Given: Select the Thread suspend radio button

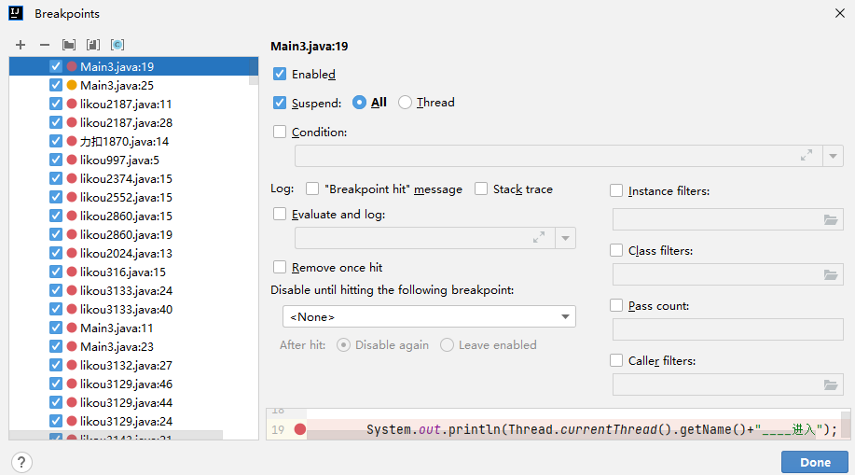Looking at the screenshot, I should point(405,103).
